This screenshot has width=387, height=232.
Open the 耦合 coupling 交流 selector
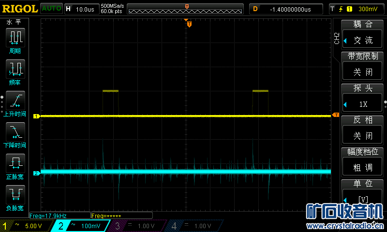(x=362, y=40)
